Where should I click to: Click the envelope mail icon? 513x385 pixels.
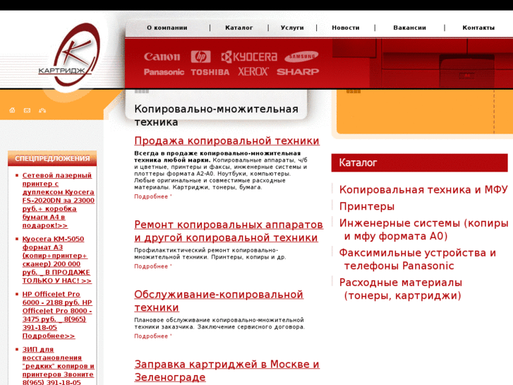27,110
